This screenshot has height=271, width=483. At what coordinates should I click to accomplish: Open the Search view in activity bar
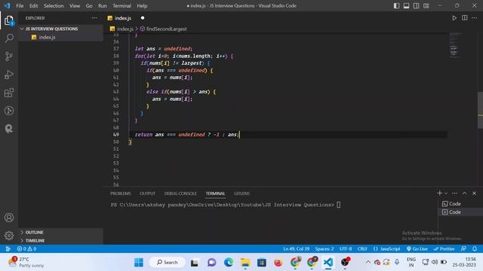point(9,38)
